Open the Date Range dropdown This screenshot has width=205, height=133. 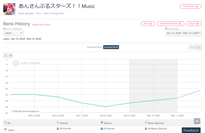[184, 33]
